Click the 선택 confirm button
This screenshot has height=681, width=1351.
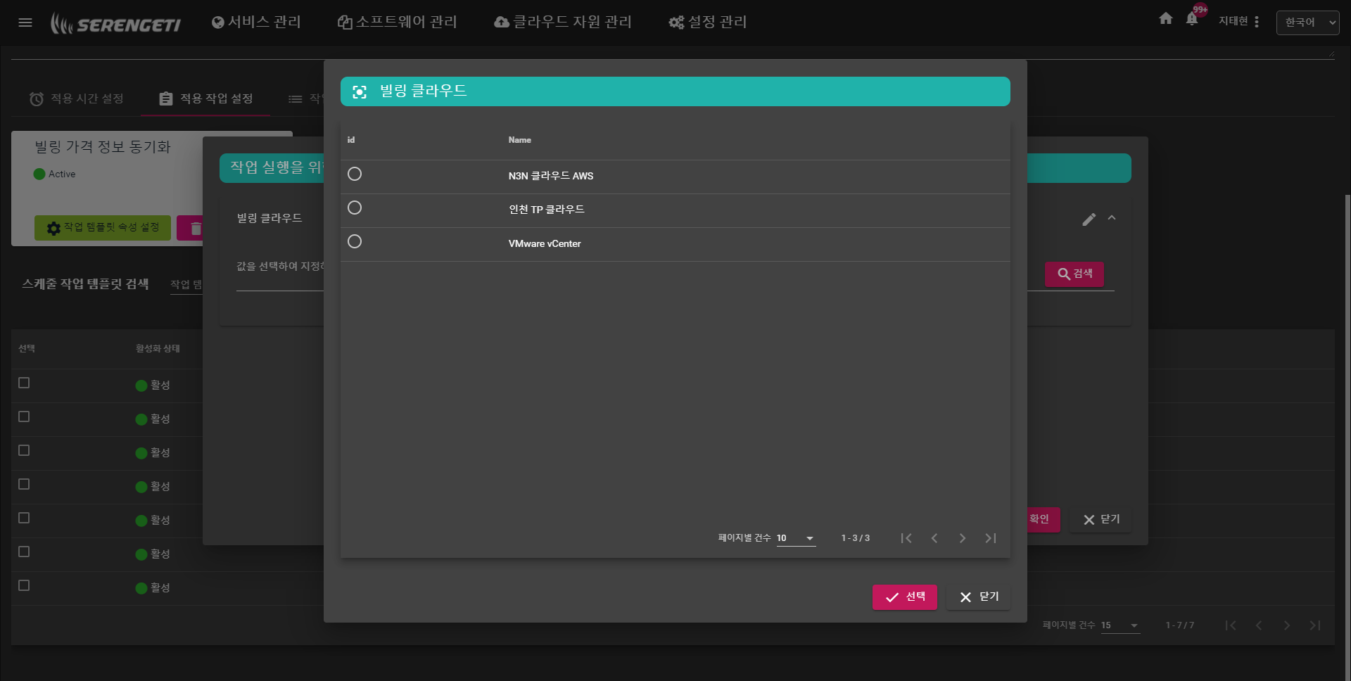[x=904, y=597]
